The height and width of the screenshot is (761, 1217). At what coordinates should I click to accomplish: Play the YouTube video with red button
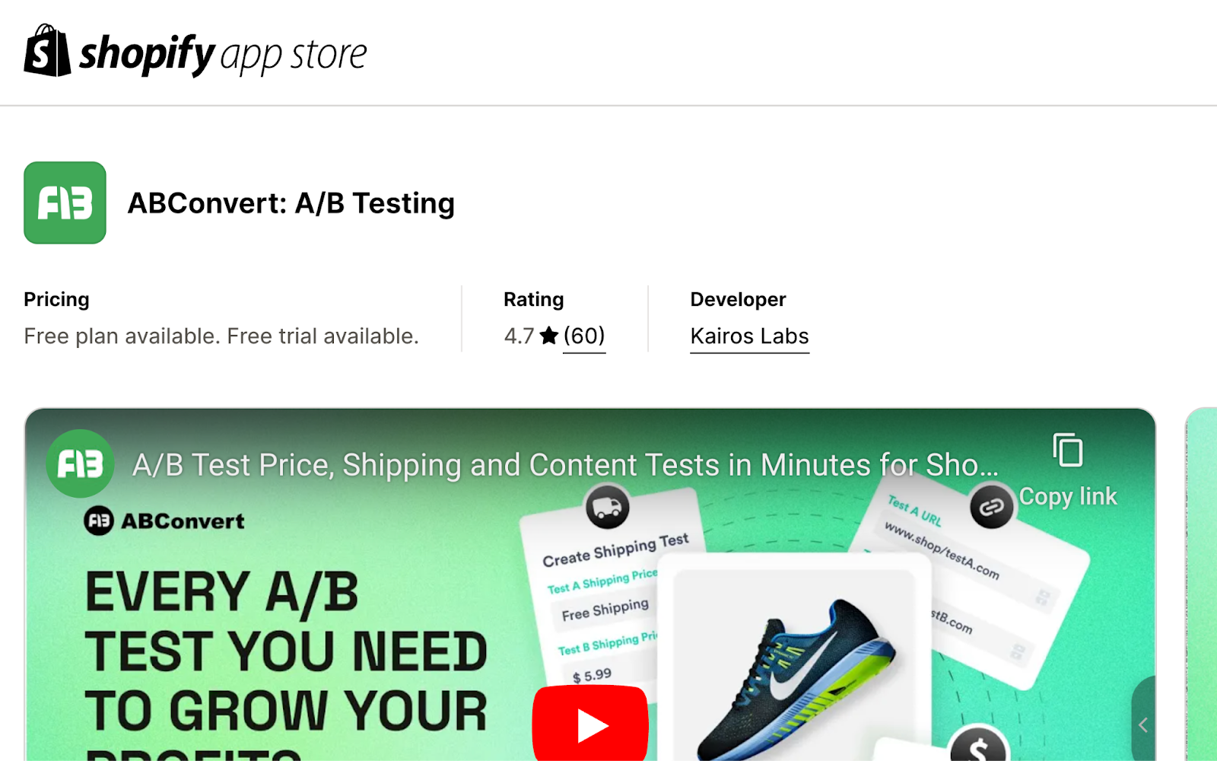tap(590, 723)
